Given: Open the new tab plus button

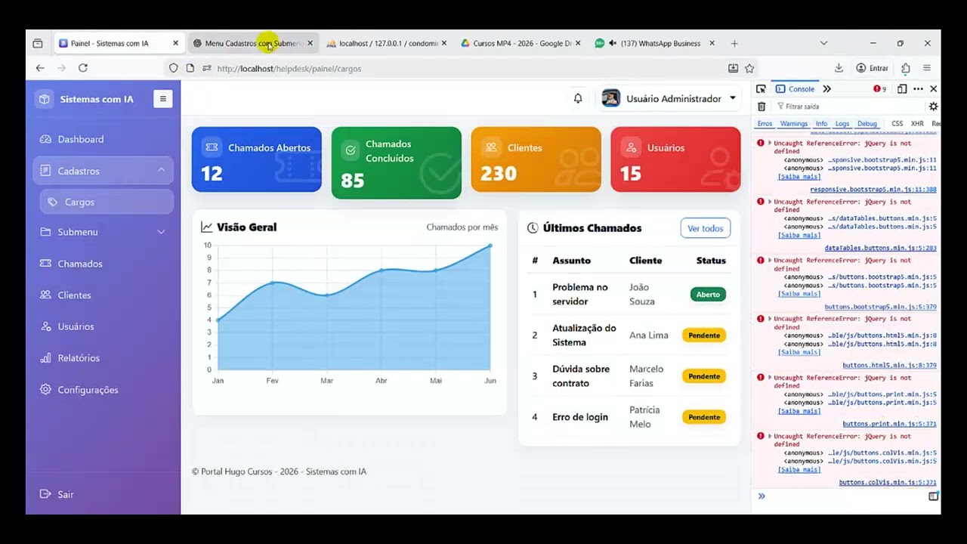Looking at the screenshot, I should pos(734,43).
